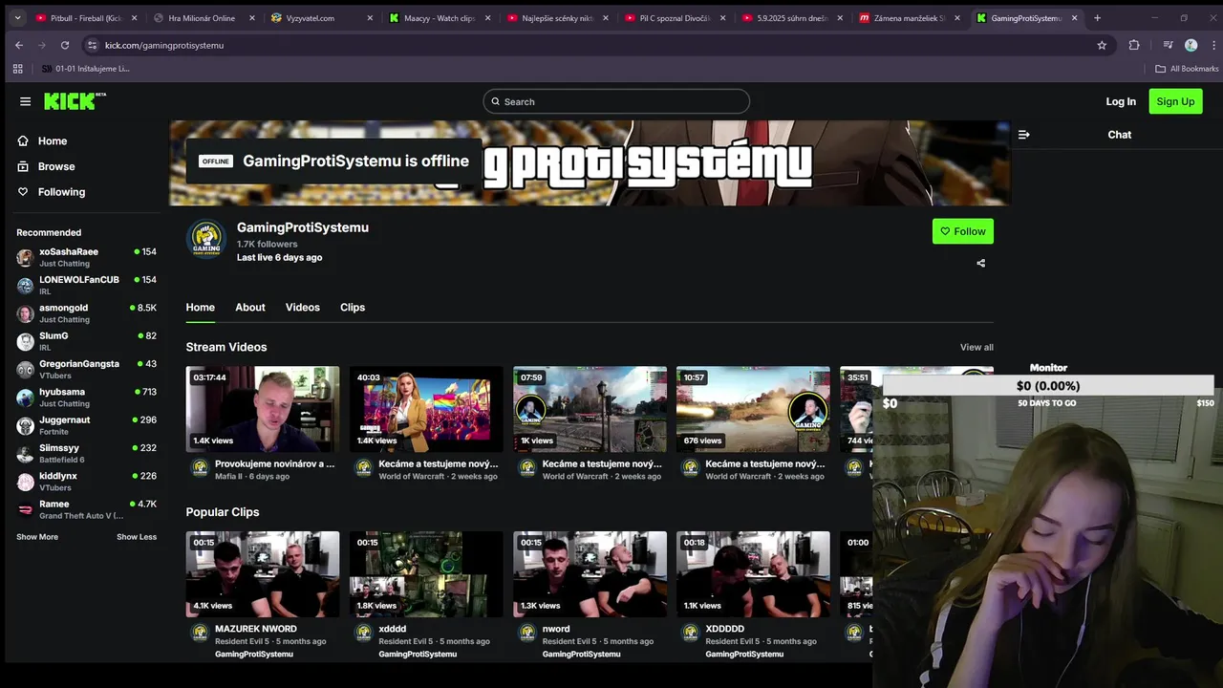Expand recommended list with Show More

[37, 537]
